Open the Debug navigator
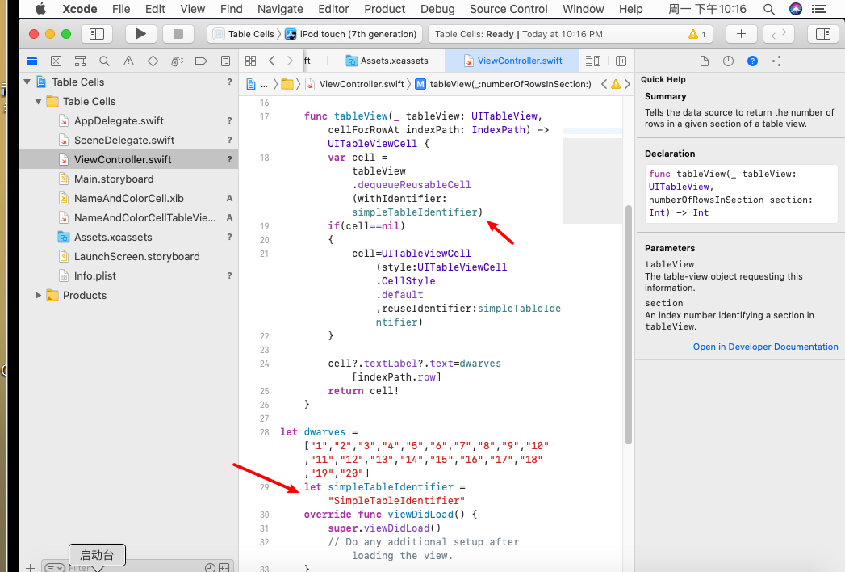Screen dimensions: 845x572 pos(177,61)
